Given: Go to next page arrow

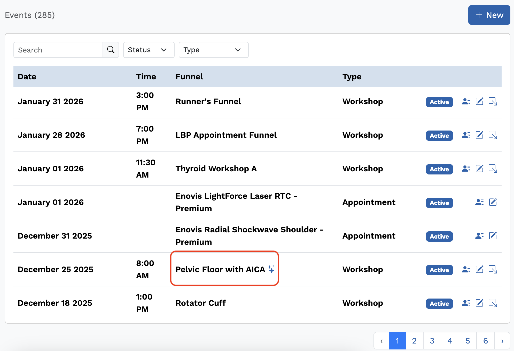Looking at the screenshot, I should [x=502, y=341].
